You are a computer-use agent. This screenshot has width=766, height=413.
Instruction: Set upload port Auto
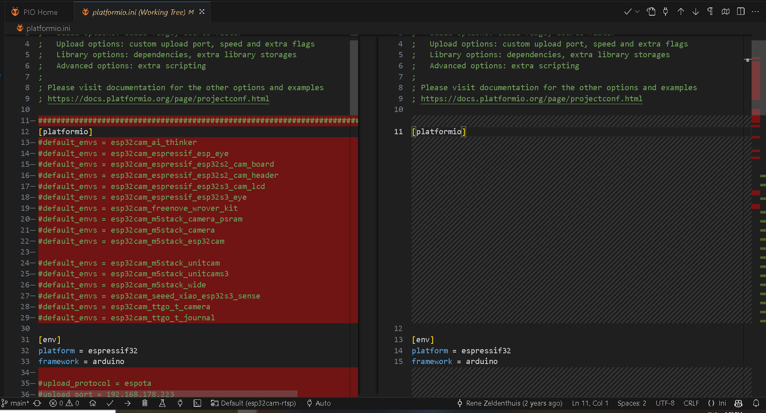[x=319, y=403]
